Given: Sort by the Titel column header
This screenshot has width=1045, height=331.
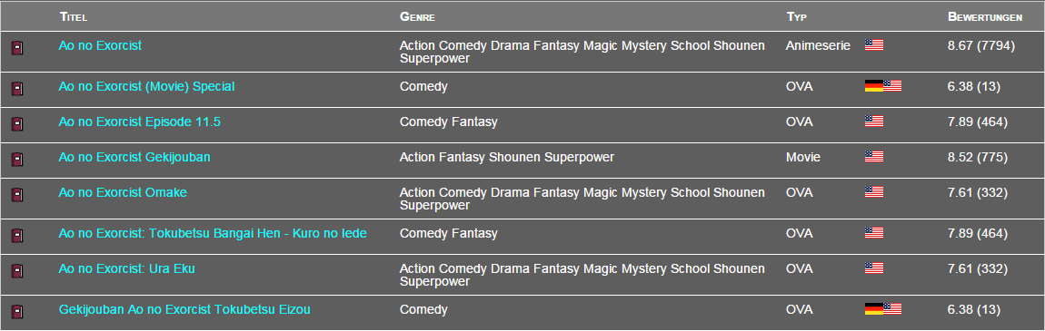Looking at the screenshot, I should pos(74,16).
